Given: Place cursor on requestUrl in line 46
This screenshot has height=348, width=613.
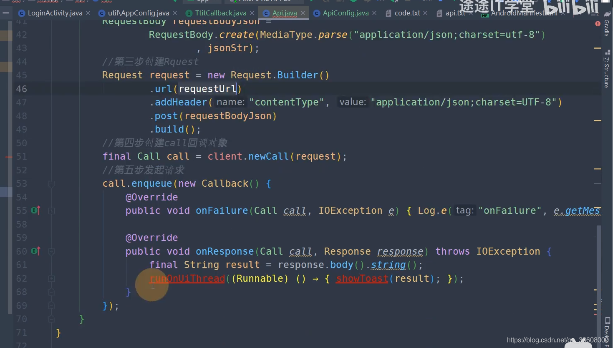Looking at the screenshot, I should (x=207, y=89).
